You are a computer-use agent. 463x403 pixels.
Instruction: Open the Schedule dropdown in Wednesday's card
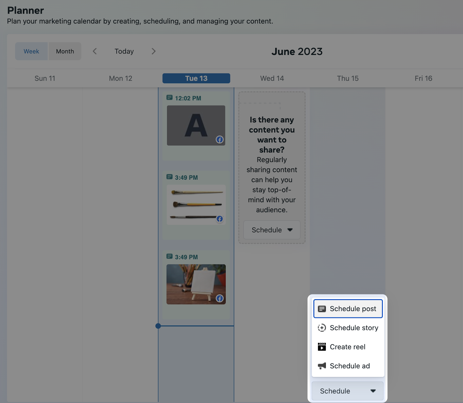[x=271, y=230]
